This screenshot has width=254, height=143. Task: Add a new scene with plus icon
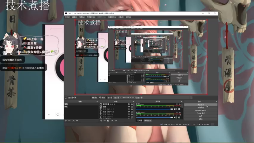[x=66, y=121]
